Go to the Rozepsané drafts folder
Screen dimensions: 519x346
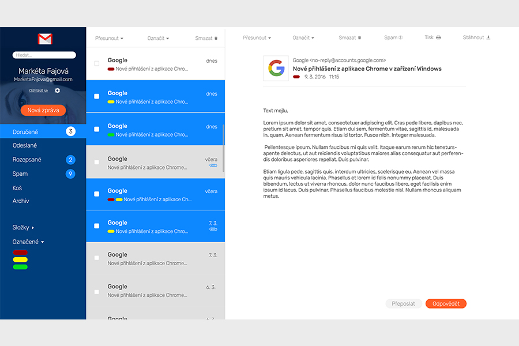[27, 160]
